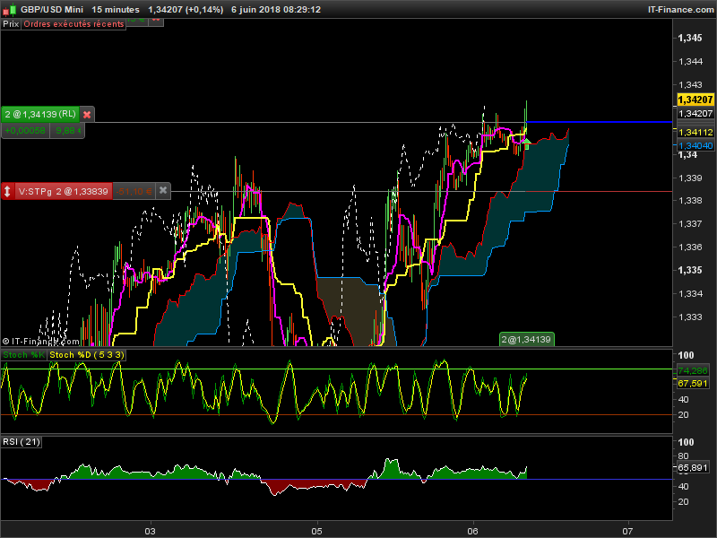The width and height of the screenshot is (717, 538).
Task: Open the RSI (21) indicator label
Action: click(x=22, y=442)
